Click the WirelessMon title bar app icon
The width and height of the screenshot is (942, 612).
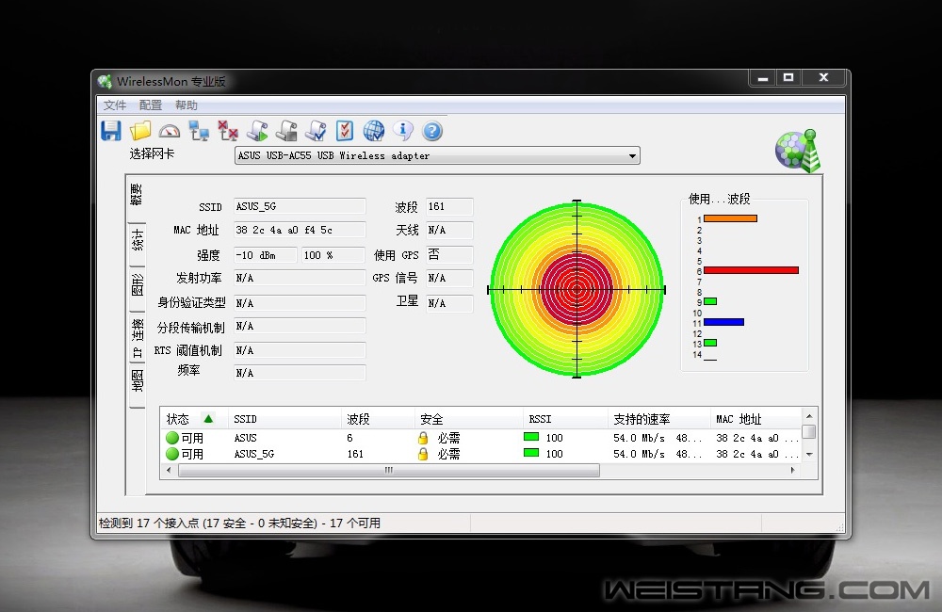click(106, 81)
